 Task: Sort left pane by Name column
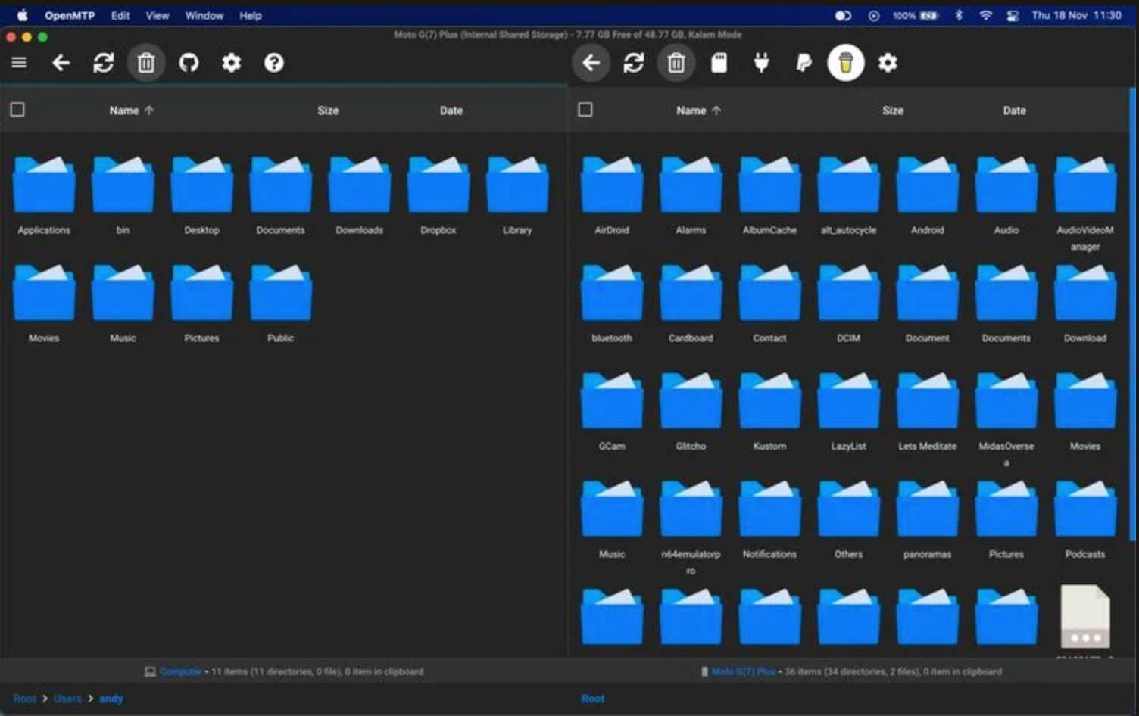[124, 111]
